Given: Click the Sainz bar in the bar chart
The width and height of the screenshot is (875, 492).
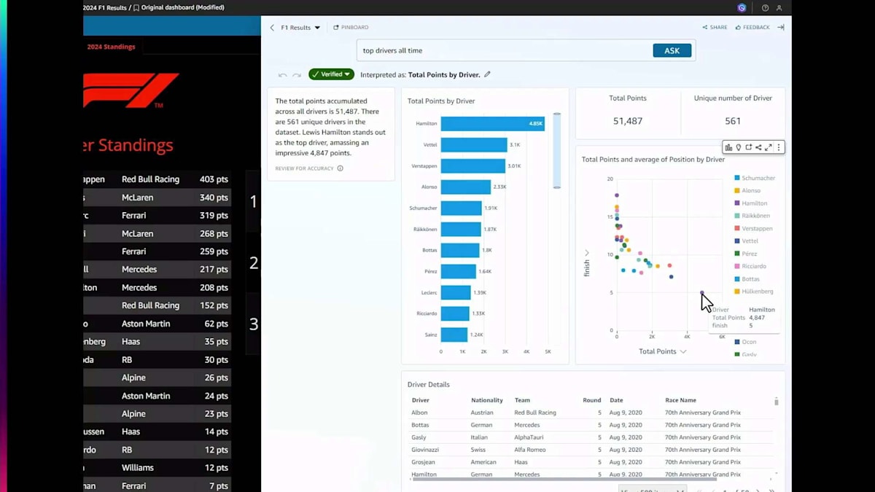Looking at the screenshot, I should 454,335.
